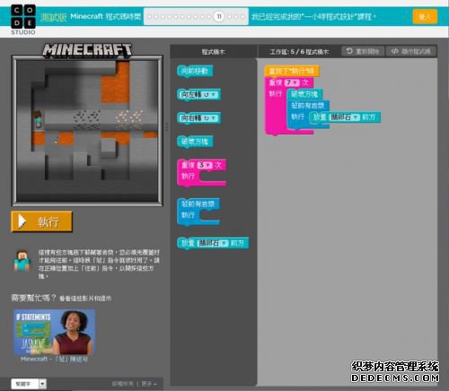The height and width of the screenshot is (391, 449).
Task: Select the pink 重複 3 次 repeat block in the toolbox
Action: click(201, 173)
